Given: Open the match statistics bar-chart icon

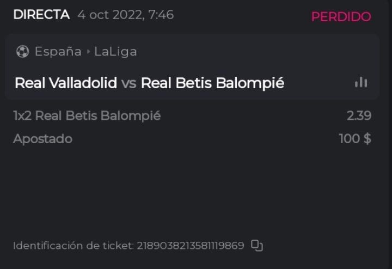Looking at the screenshot, I should tap(360, 83).
